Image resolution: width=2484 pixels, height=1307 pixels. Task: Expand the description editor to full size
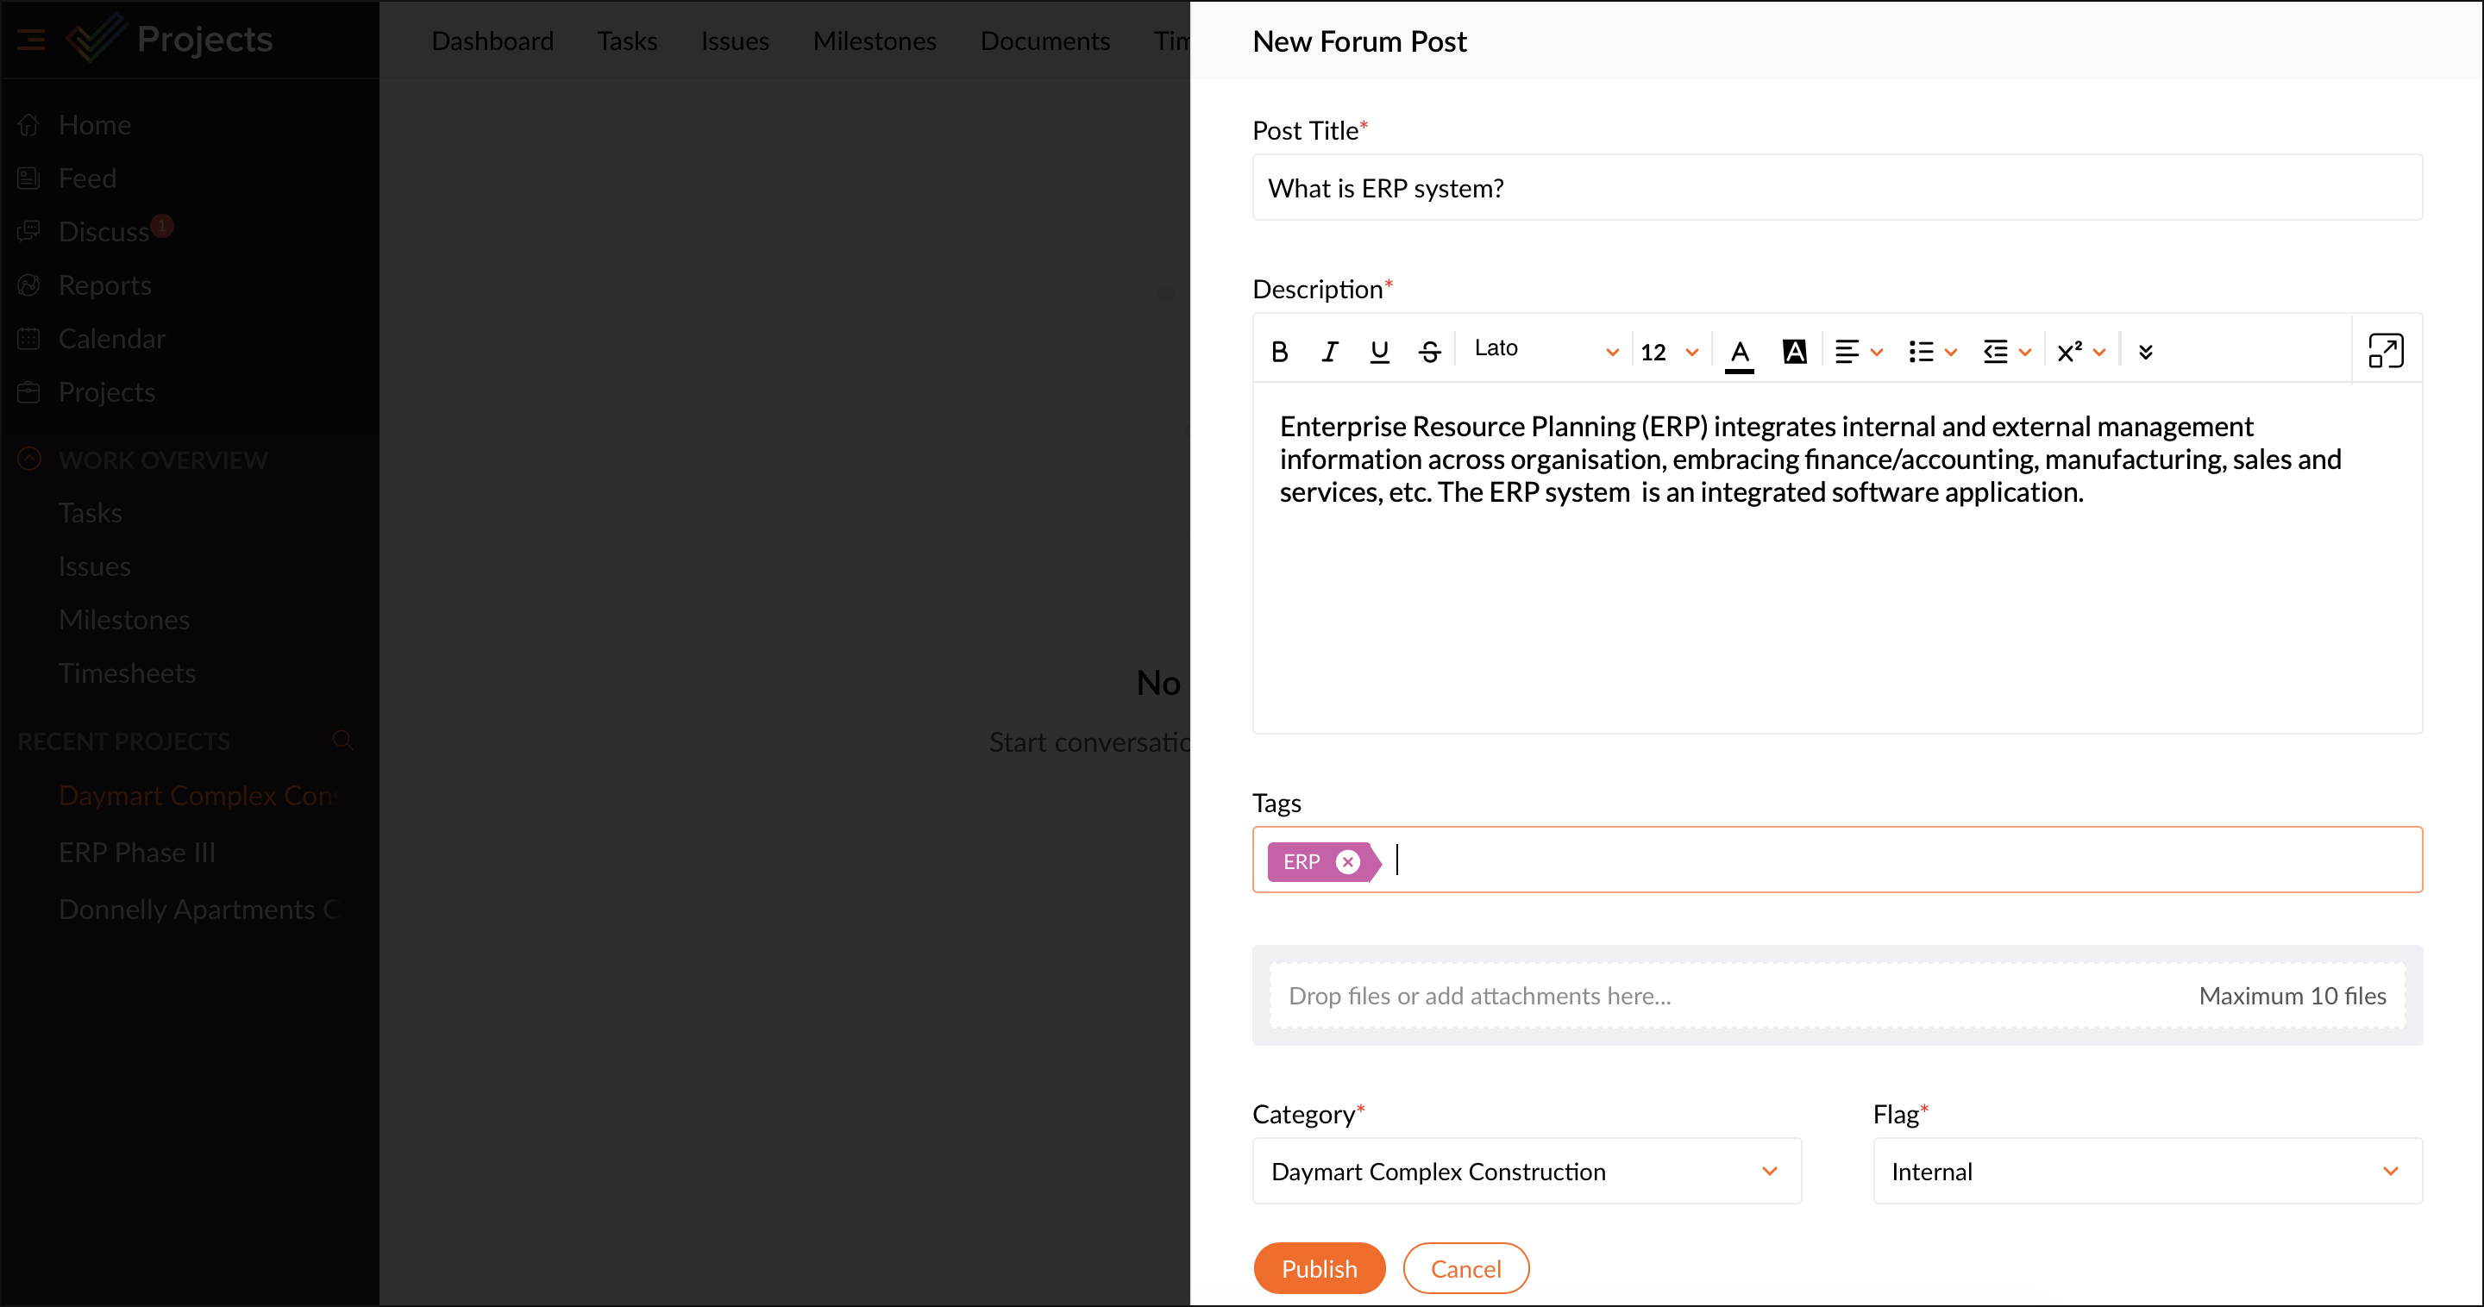point(2385,351)
